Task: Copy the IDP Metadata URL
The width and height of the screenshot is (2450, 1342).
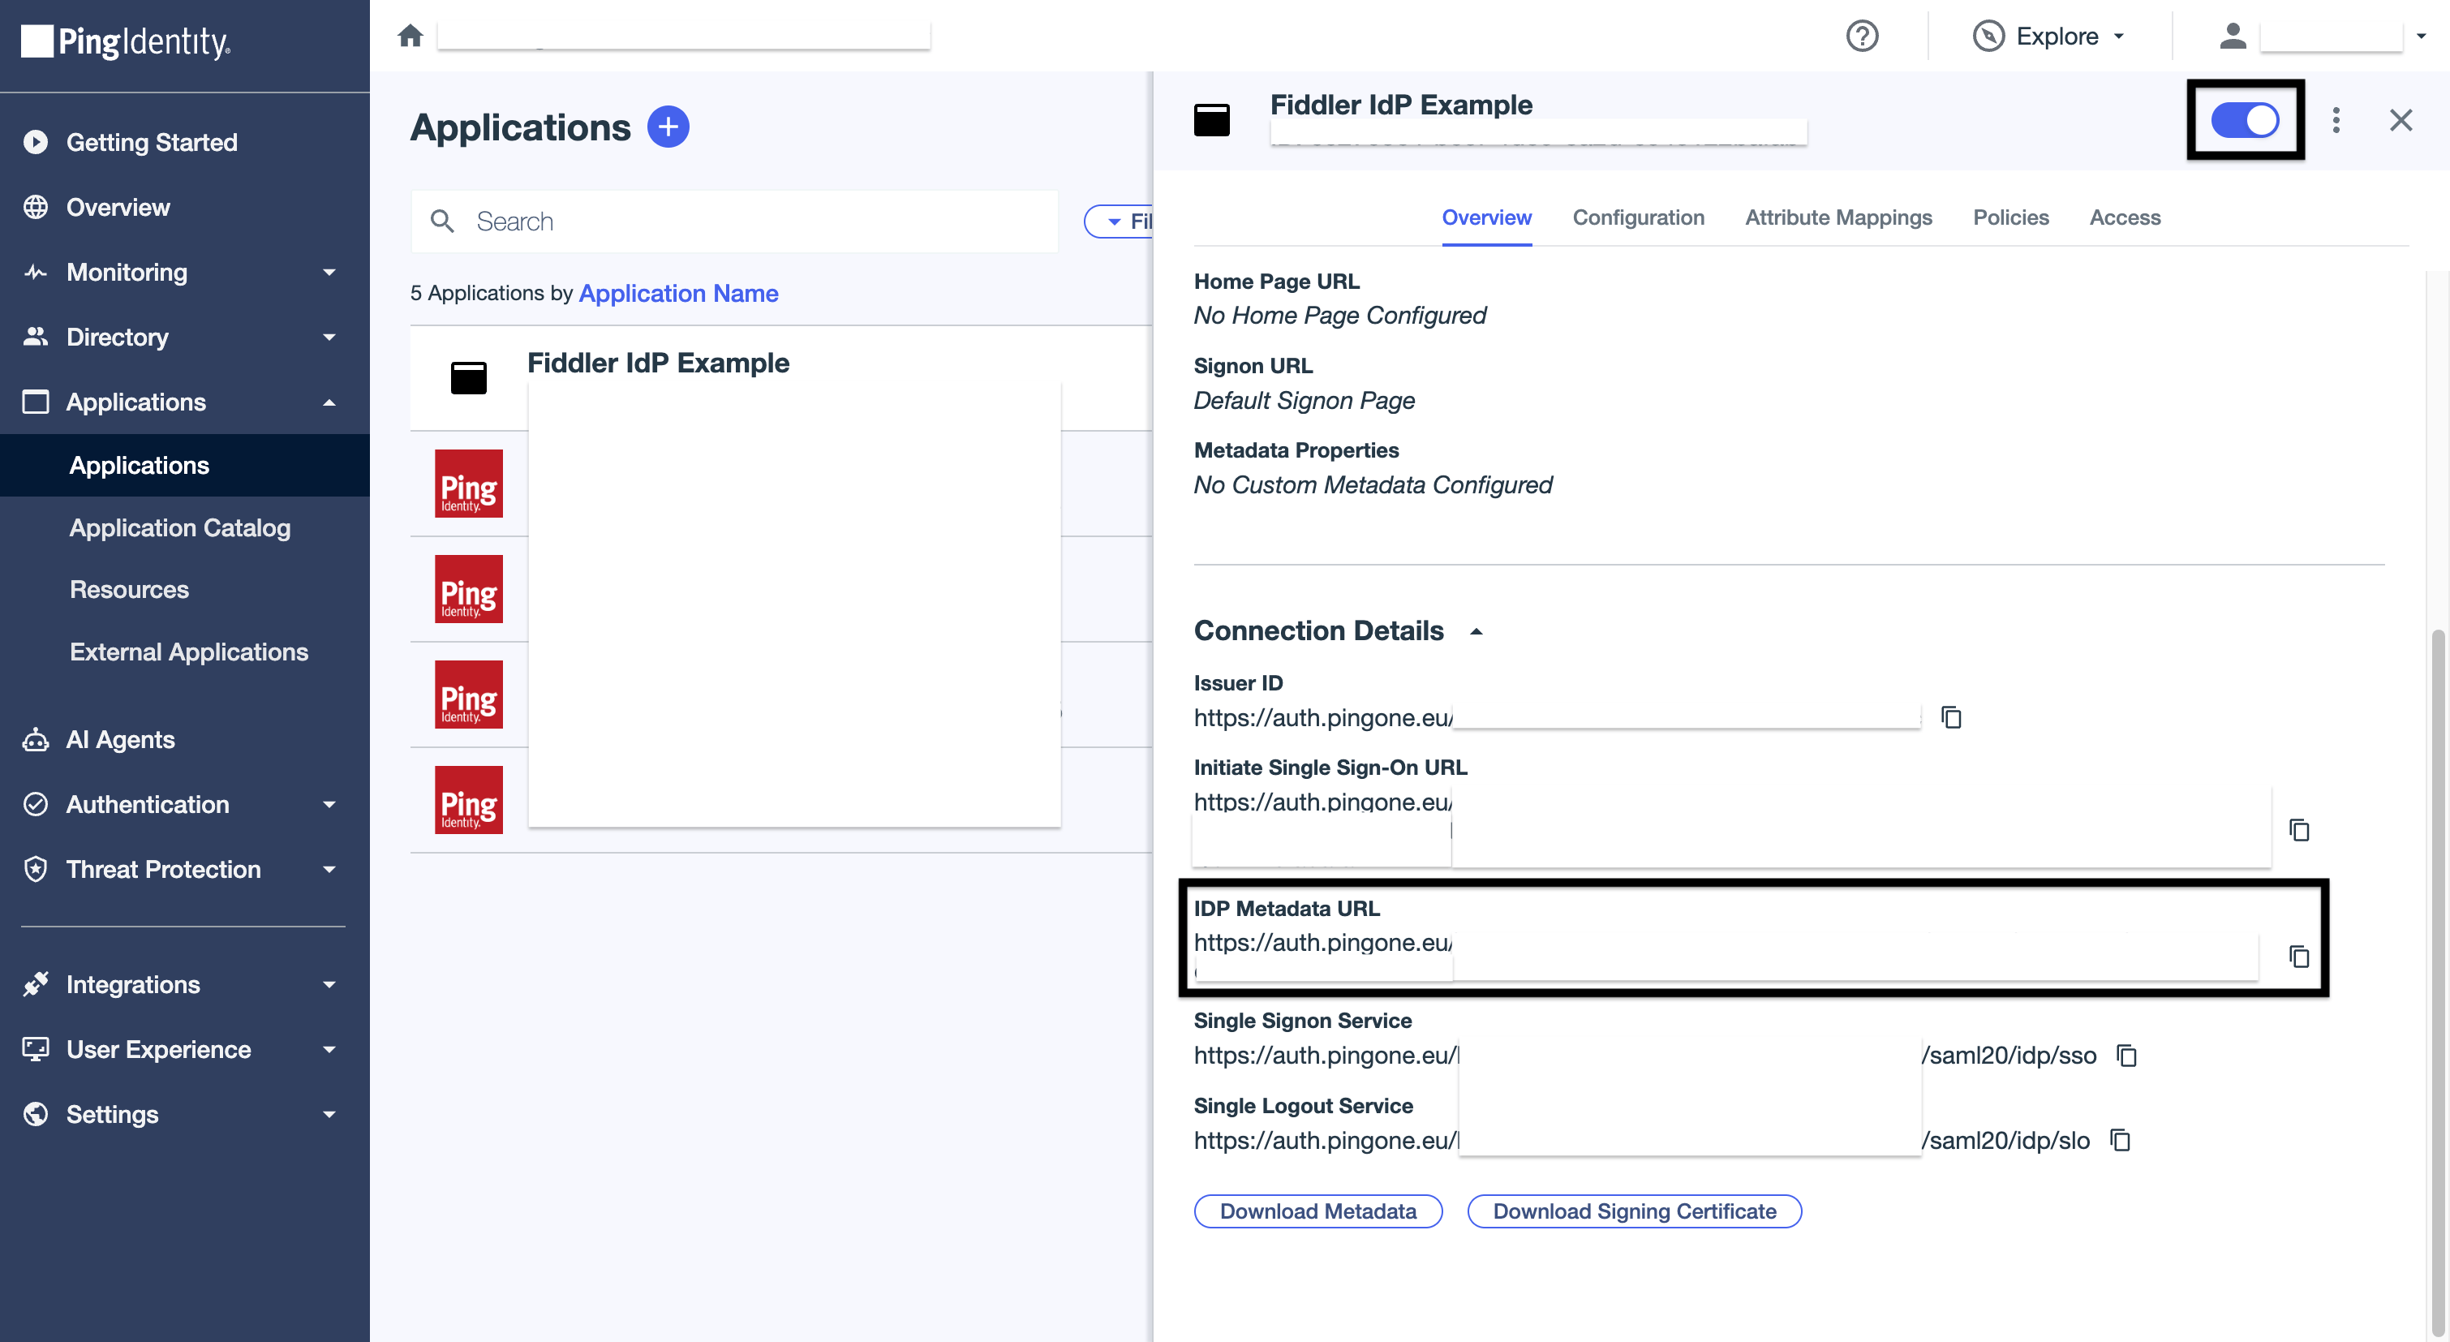Action: coord(2299,957)
